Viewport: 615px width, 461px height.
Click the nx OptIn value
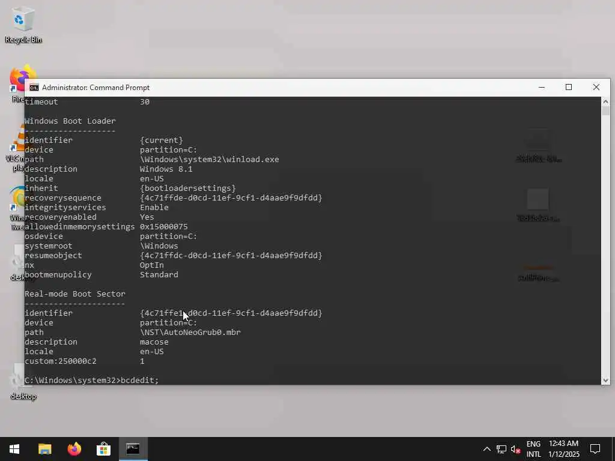152,265
